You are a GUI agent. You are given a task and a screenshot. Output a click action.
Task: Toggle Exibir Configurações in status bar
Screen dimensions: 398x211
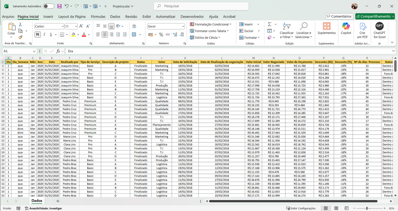pos(301,208)
